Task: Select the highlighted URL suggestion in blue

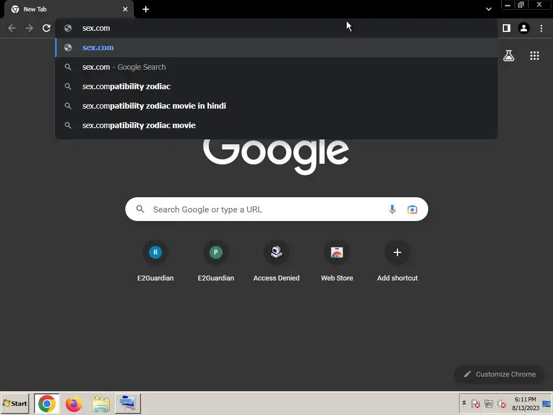Action: (x=276, y=48)
